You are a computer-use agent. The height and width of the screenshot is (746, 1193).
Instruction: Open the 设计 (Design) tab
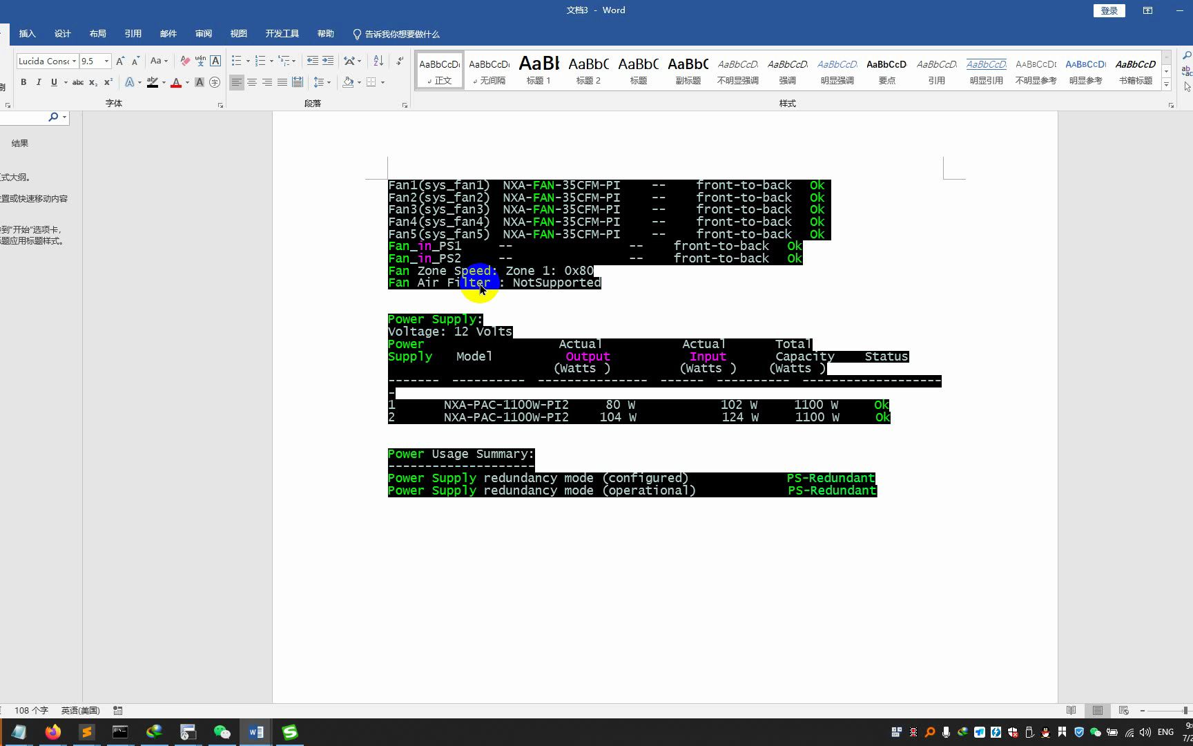click(x=63, y=34)
